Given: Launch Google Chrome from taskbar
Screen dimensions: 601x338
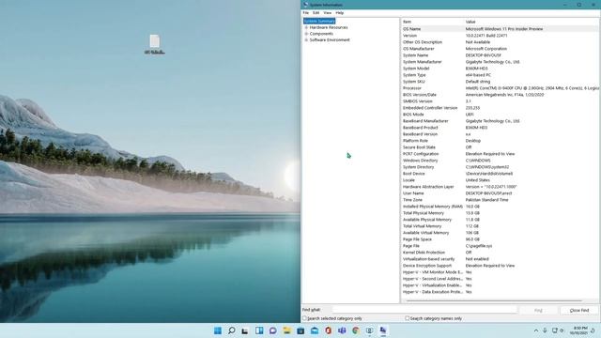Looking at the screenshot, I should (356, 330).
